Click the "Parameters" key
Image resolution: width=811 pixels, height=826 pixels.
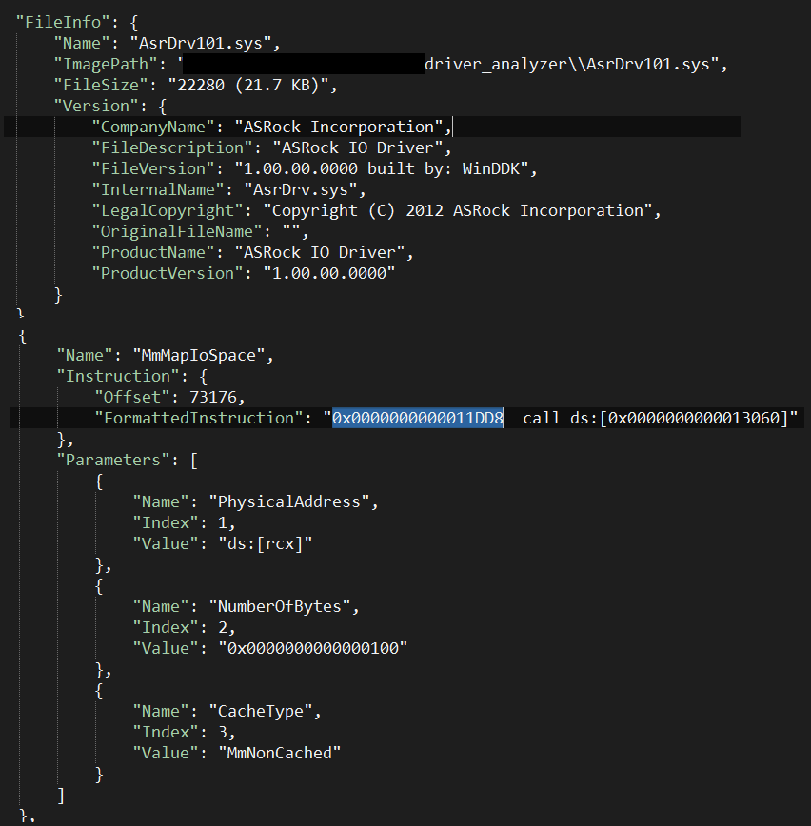(112, 460)
